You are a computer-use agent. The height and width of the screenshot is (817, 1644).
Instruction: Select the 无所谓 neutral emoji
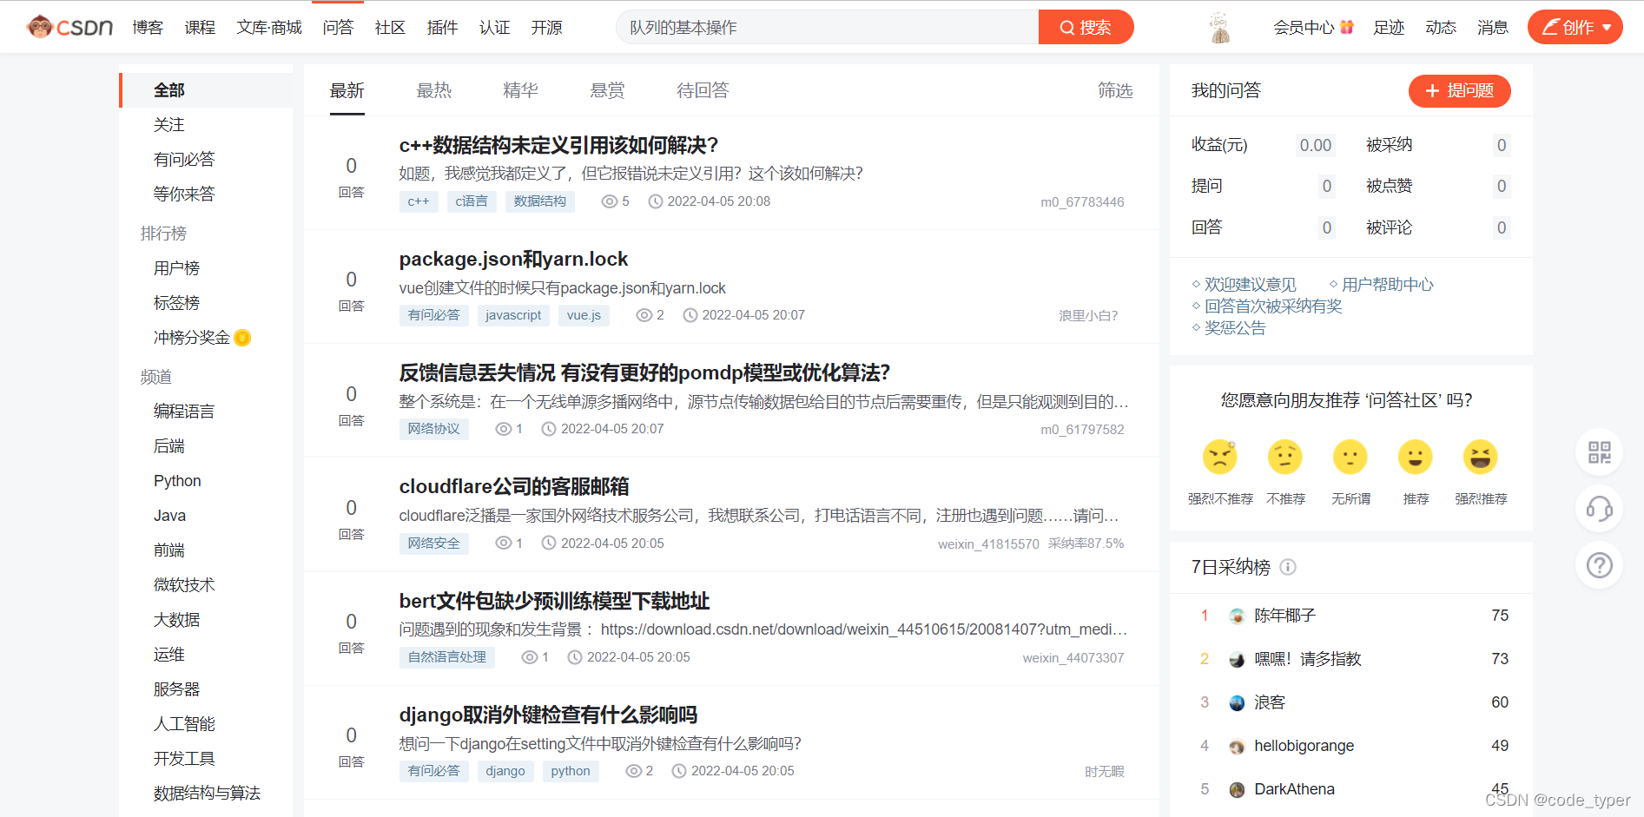(x=1350, y=457)
